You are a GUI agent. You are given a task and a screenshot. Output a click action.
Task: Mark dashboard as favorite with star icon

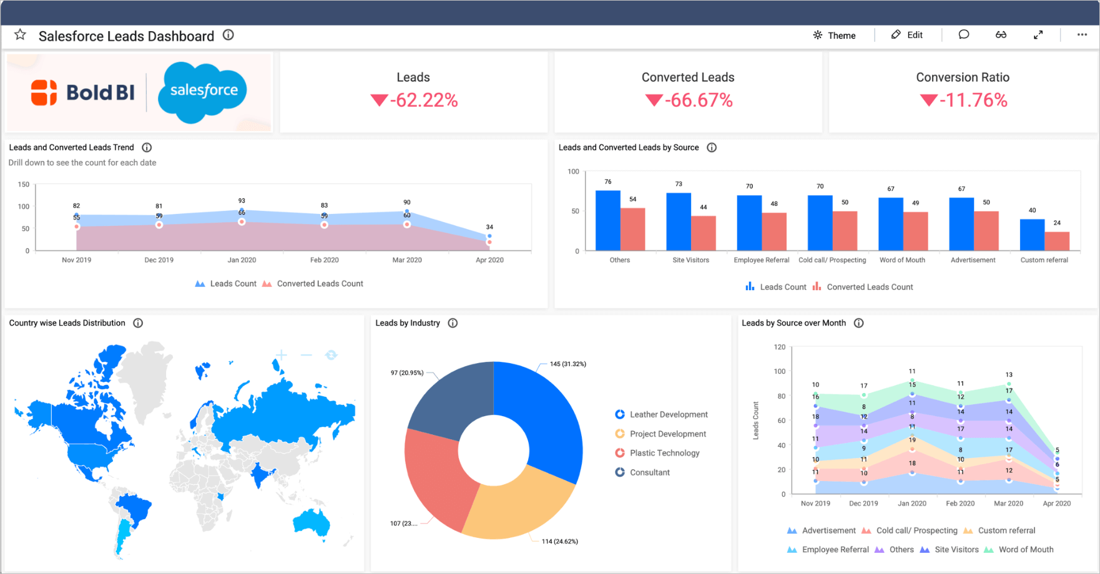(x=21, y=35)
